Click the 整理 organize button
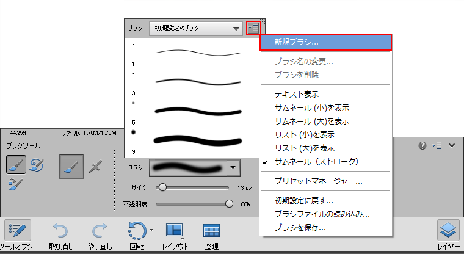The width and height of the screenshot is (464, 254). coord(211,236)
